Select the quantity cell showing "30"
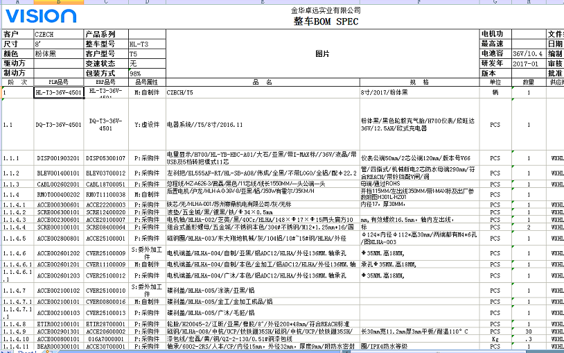The image size is (564, 353). [529, 332]
